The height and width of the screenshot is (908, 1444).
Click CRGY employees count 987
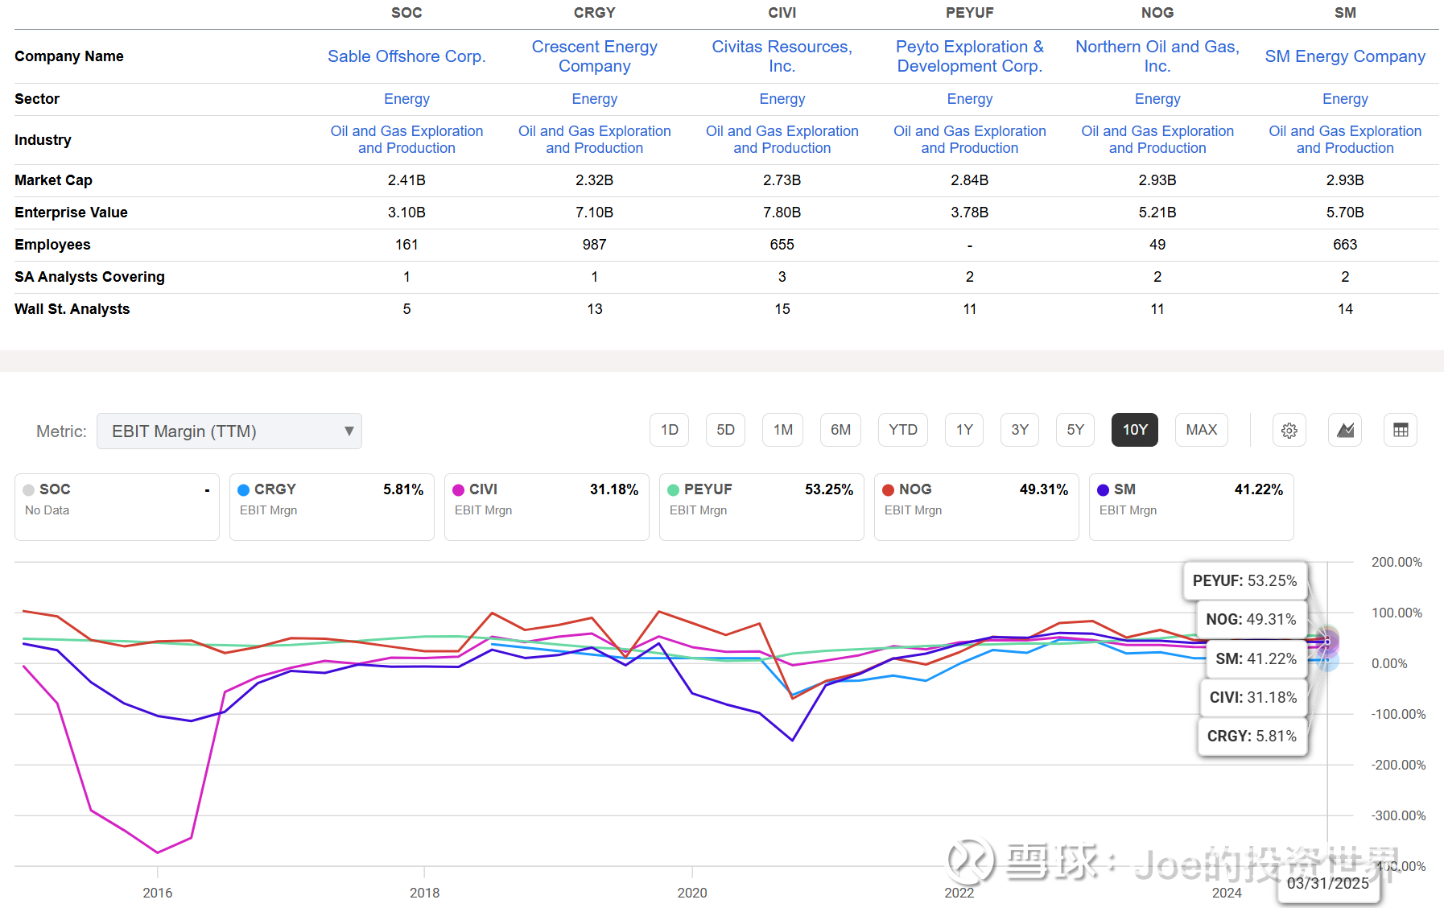[x=595, y=245]
